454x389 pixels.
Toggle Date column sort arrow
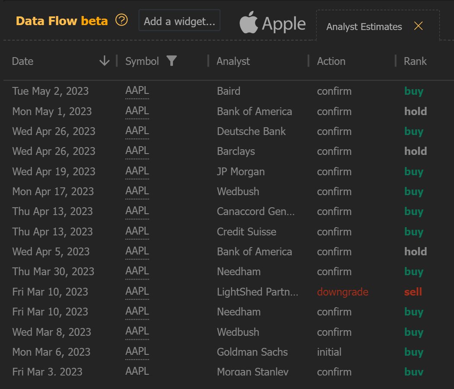[104, 61]
